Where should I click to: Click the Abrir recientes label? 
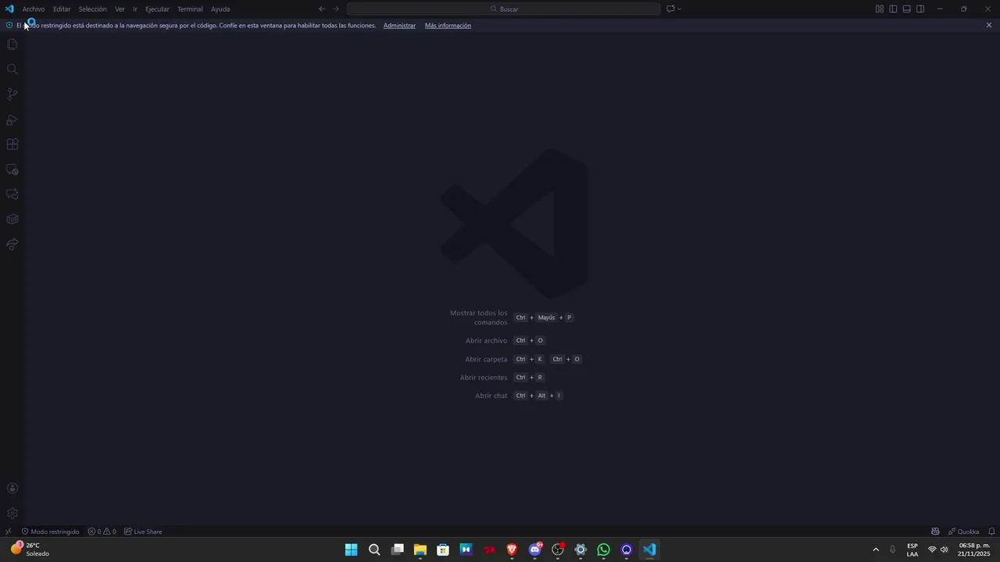coord(484,378)
